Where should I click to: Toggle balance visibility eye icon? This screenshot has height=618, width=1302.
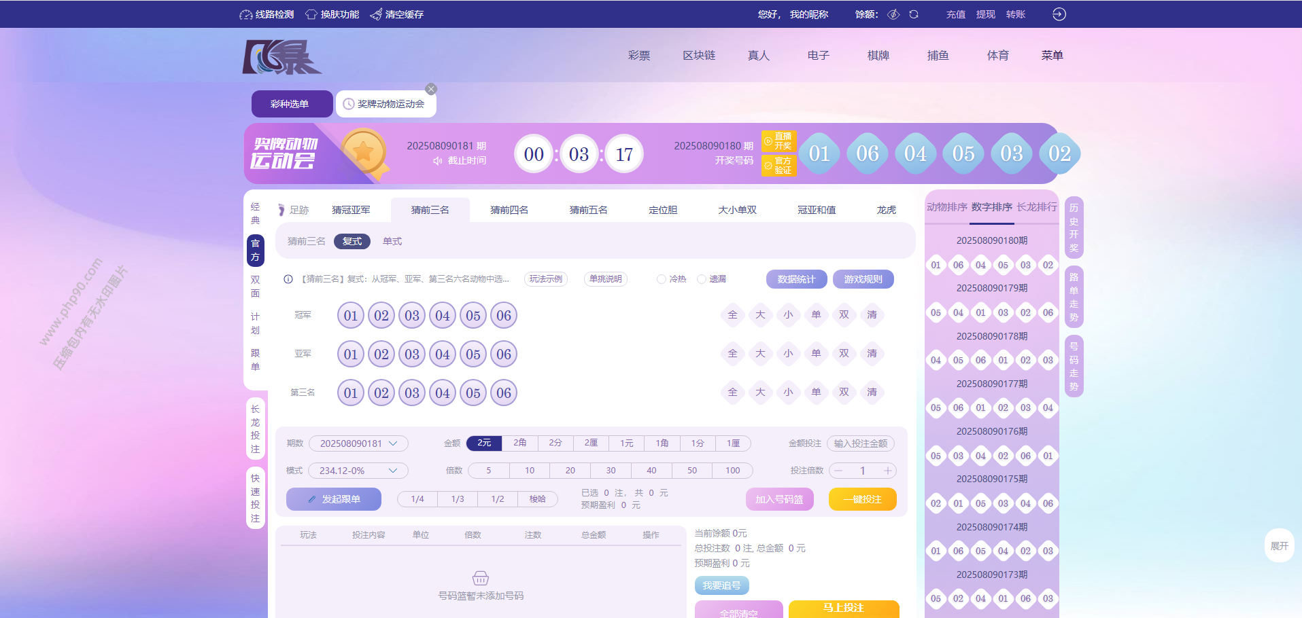(894, 14)
